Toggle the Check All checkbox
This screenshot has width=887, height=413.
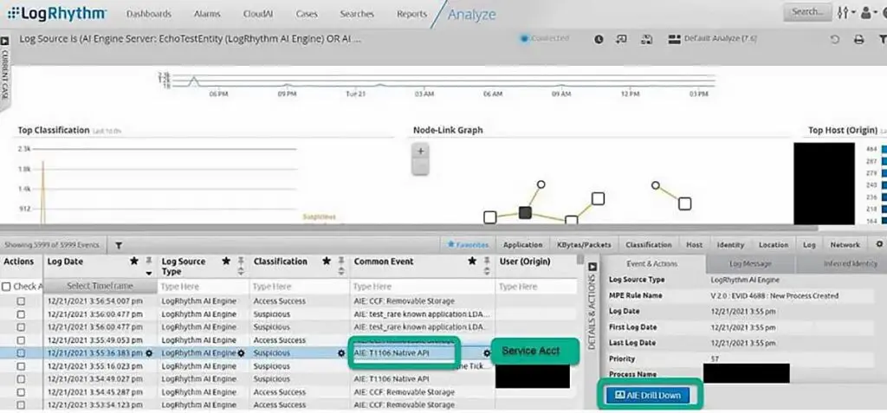[x=6, y=287]
